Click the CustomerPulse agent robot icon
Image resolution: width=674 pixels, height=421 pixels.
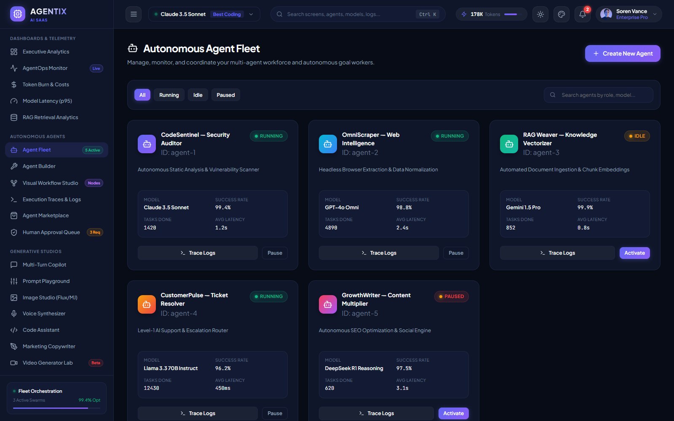[x=147, y=304]
